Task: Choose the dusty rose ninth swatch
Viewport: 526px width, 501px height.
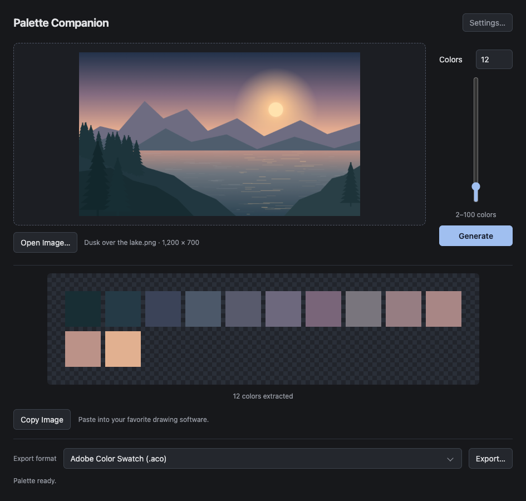Action: [x=404, y=309]
